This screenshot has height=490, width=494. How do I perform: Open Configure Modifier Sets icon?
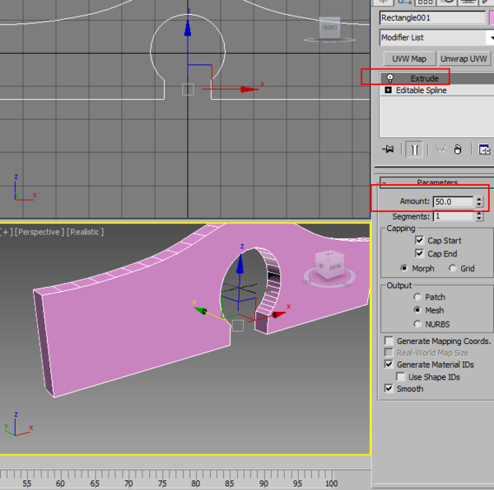coord(484,149)
